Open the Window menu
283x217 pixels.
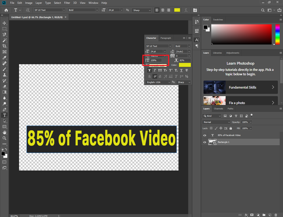point(93,3)
